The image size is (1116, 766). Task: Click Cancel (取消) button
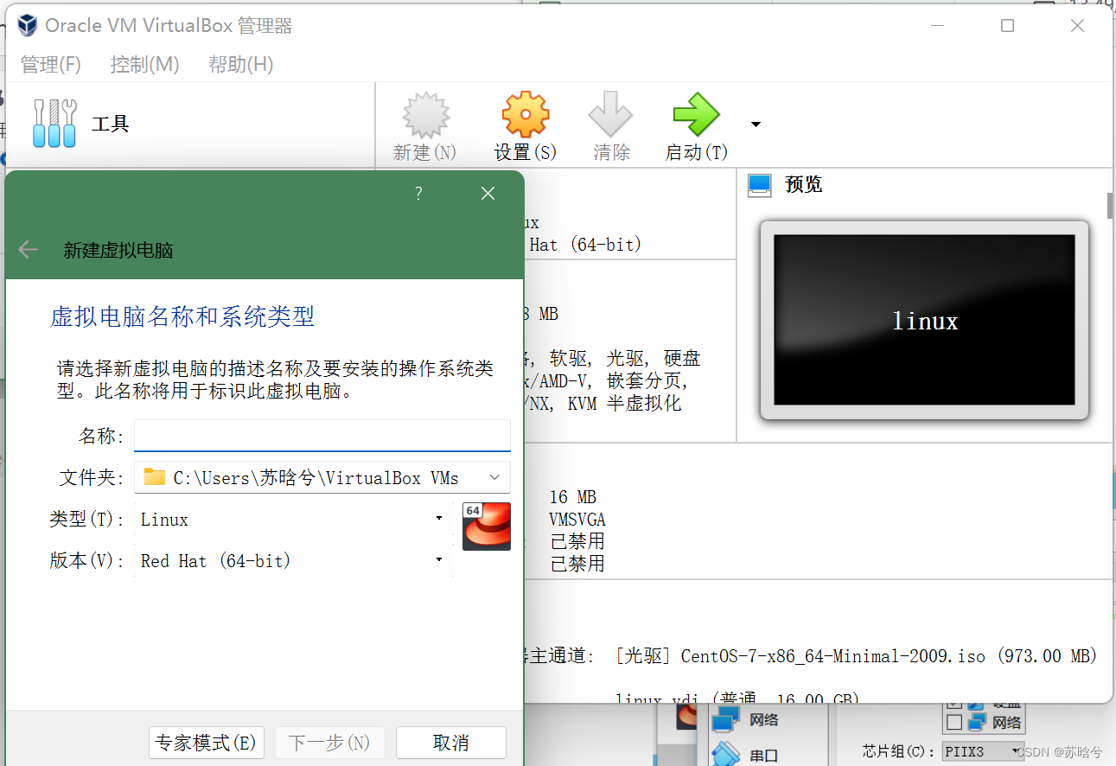pos(451,743)
